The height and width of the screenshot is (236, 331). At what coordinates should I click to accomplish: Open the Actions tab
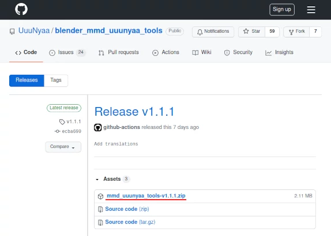coord(165,52)
